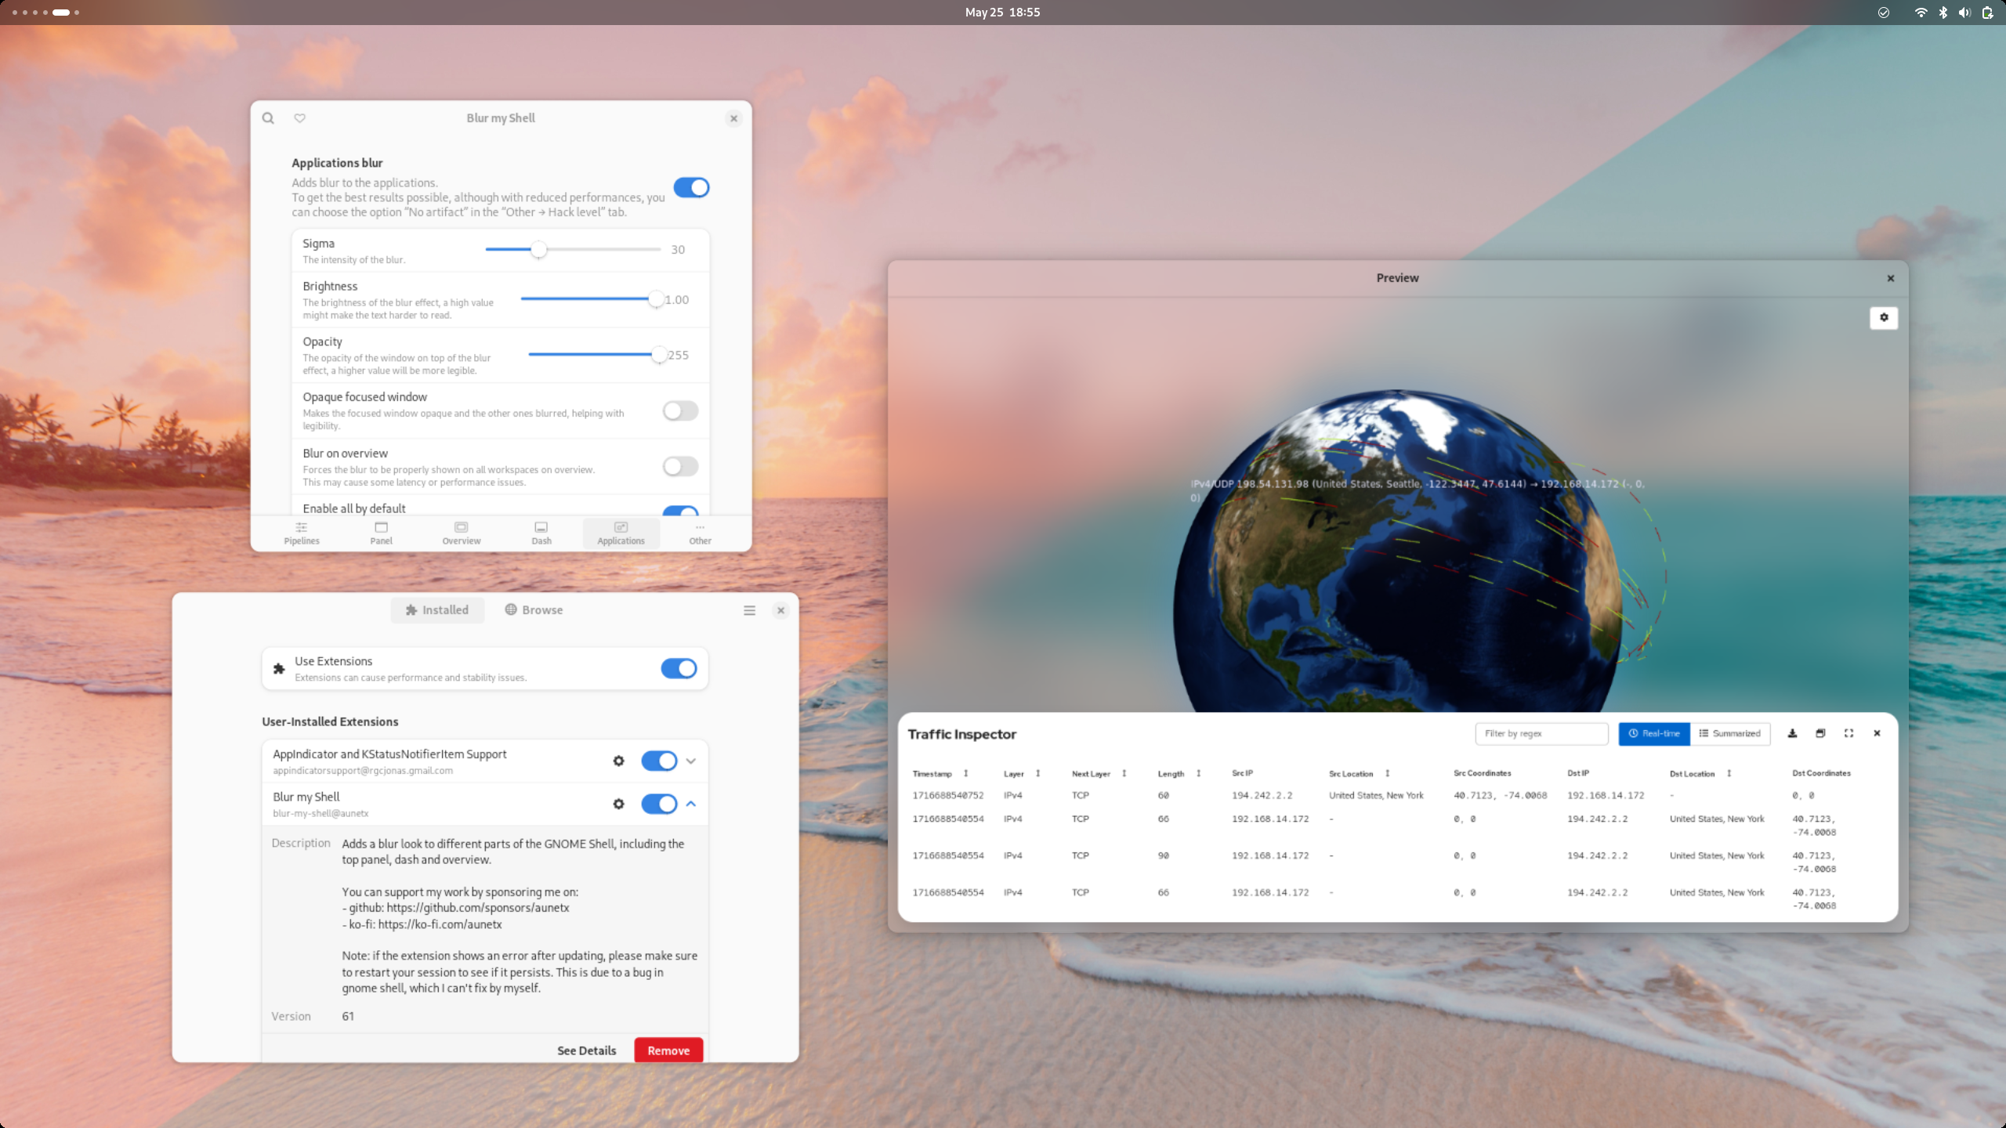
Task: Switch to the Panel tab
Action: (x=381, y=533)
